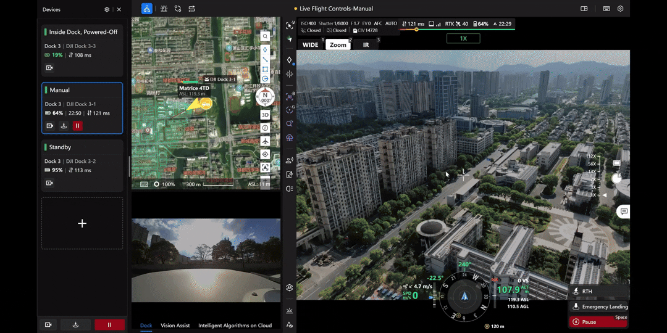Toggle the AR overlay icon

(290, 287)
